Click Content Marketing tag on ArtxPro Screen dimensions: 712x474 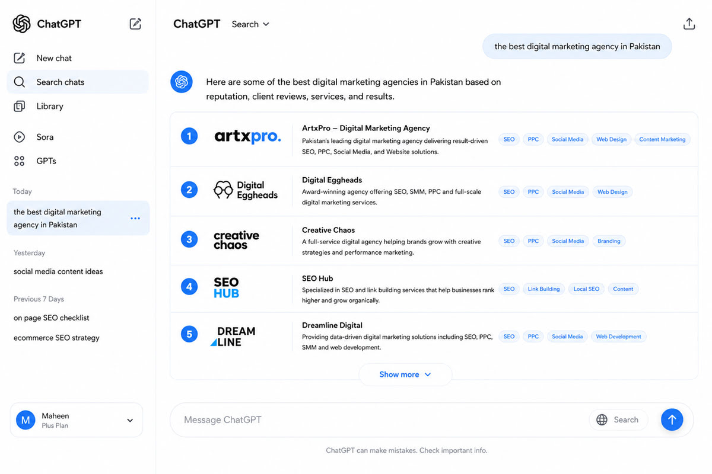click(662, 140)
